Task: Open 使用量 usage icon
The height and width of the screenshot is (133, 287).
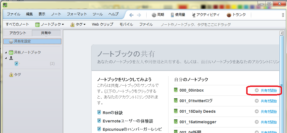Action: [x=172, y=15]
